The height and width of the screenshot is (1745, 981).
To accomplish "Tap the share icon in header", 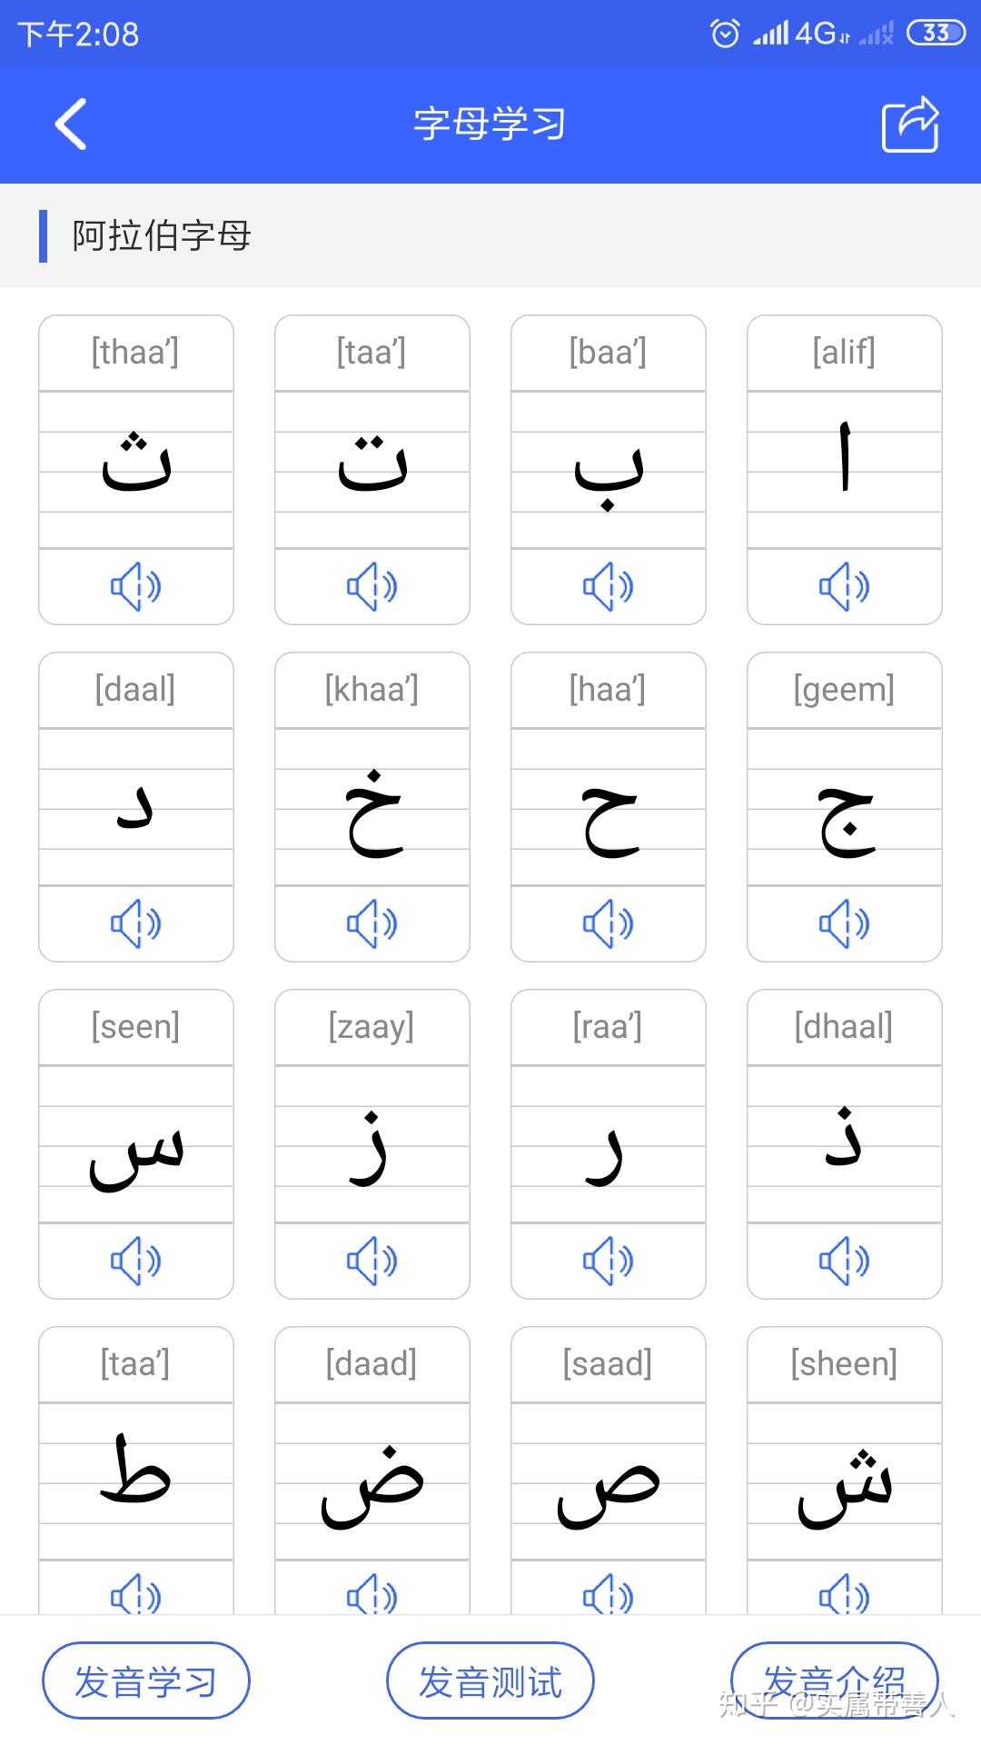I will coord(910,124).
